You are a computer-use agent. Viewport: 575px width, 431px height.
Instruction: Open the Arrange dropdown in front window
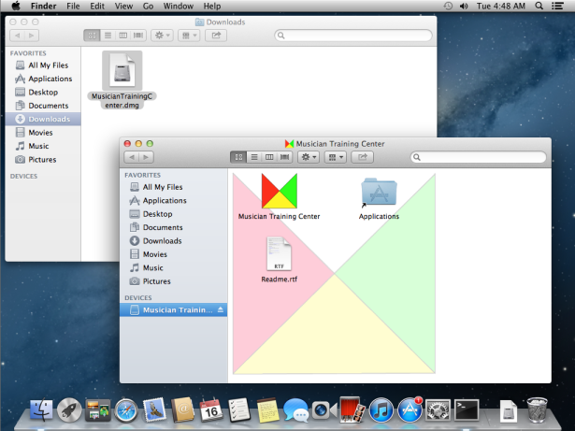click(x=335, y=157)
